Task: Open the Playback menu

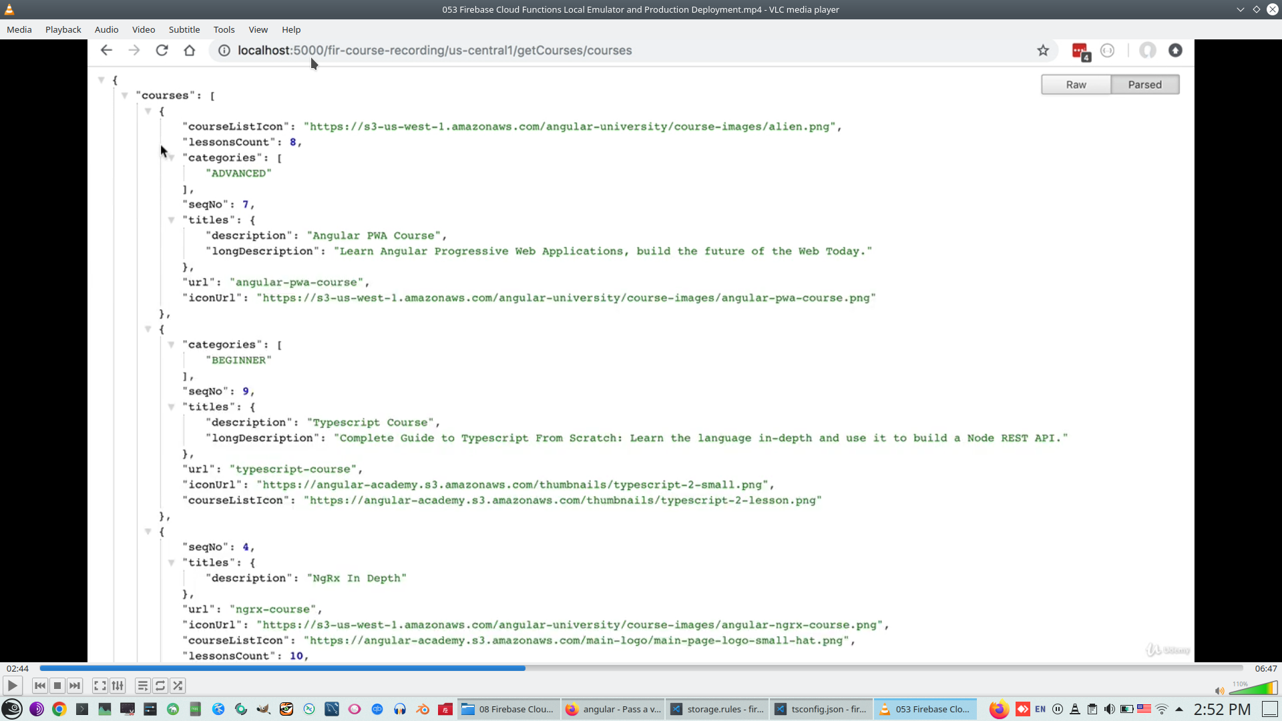Action: pos(63,29)
